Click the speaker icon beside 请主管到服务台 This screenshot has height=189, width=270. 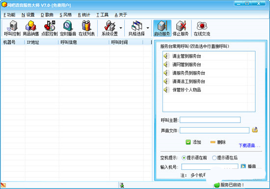point(166,56)
